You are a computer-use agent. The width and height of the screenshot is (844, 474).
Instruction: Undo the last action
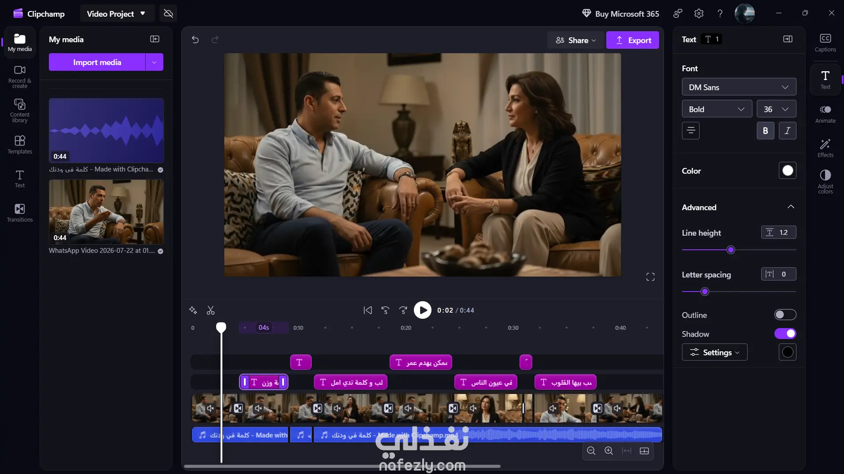coord(195,40)
